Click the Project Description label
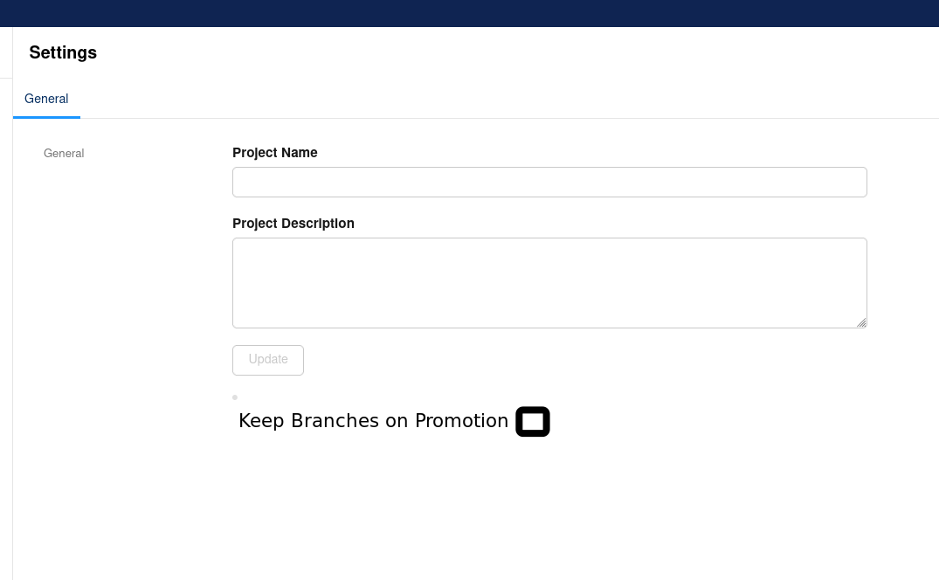This screenshot has width=939, height=580. tap(293, 224)
